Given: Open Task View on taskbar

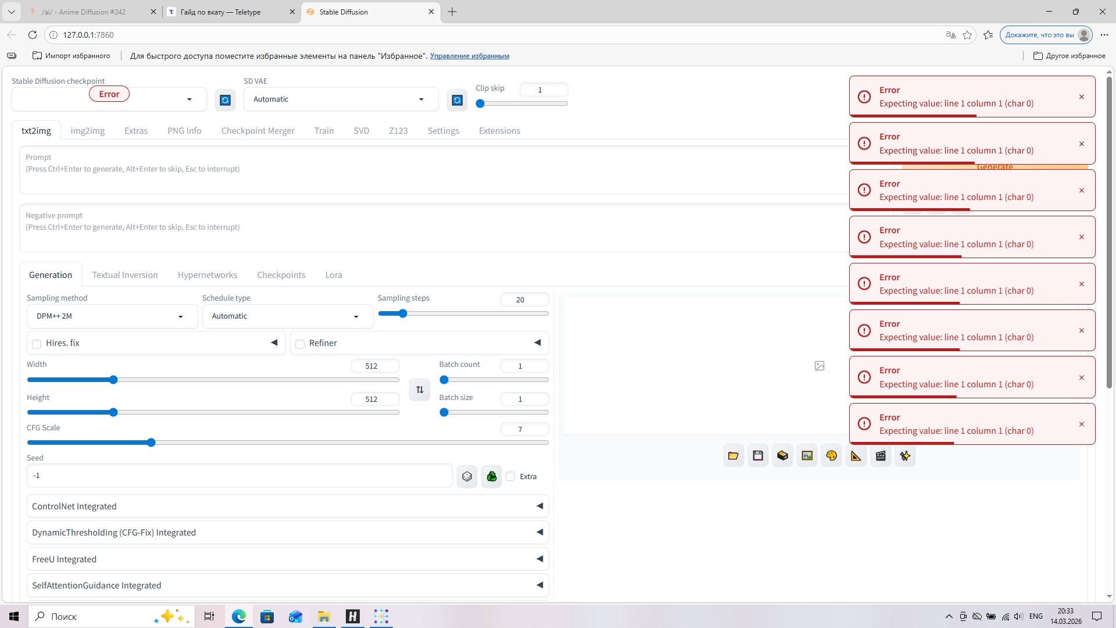Looking at the screenshot, I should click(209, 616).
